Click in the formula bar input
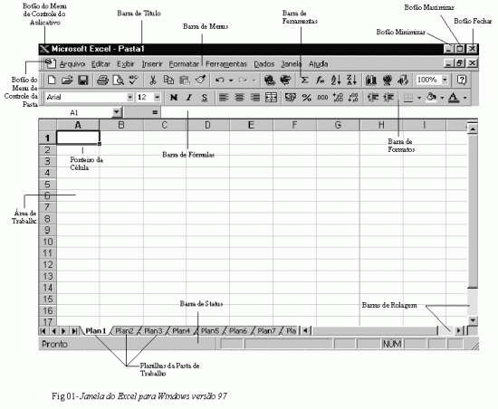 (320, 112)
